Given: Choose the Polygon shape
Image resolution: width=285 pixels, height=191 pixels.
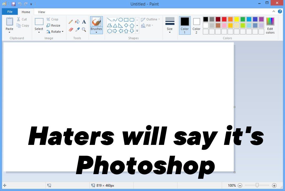Looking at the screenshot, I should coord(110,25).
